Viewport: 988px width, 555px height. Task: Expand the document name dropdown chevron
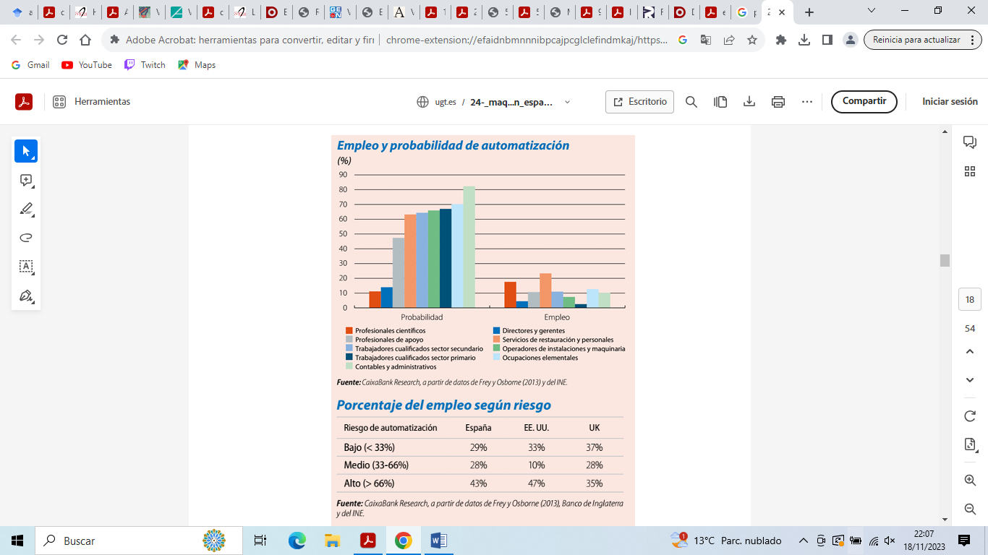(567, 102)
